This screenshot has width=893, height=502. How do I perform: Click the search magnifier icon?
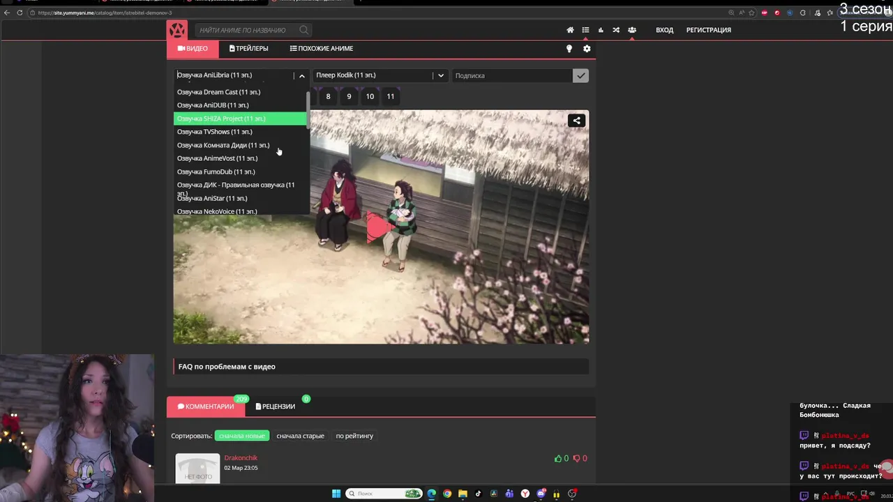(x=303, y=30)
